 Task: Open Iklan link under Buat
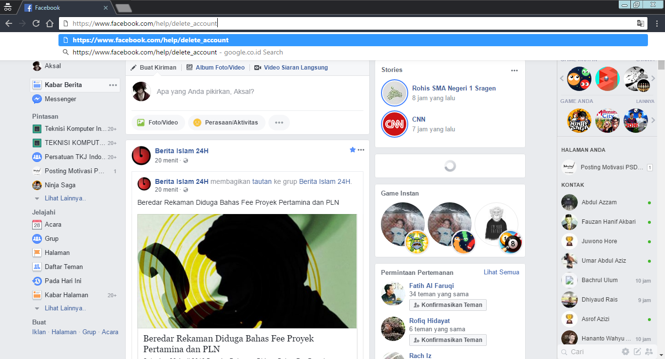pos(39,332)
